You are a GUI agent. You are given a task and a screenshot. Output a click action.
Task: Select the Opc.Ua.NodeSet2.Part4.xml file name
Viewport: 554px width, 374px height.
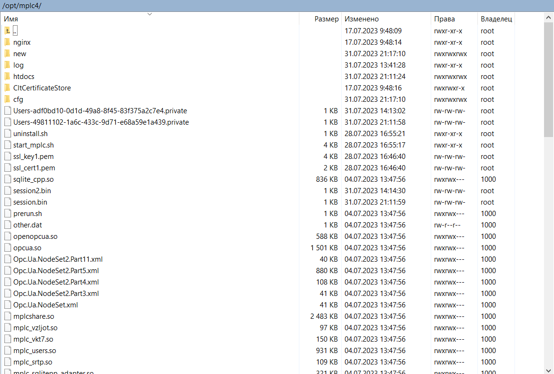[56, 282]
